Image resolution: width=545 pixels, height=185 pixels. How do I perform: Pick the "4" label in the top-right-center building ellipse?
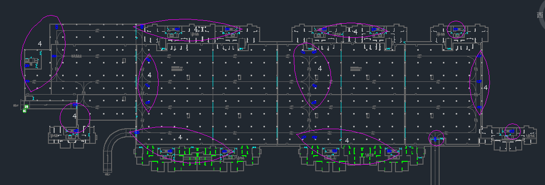pyautogui.click(x=355, y=32)
